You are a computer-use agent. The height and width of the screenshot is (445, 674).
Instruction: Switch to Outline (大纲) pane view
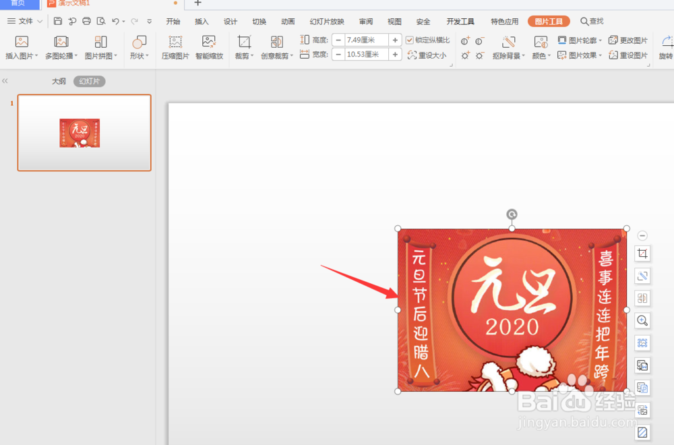pyautogui.click(x=59, y=82)
